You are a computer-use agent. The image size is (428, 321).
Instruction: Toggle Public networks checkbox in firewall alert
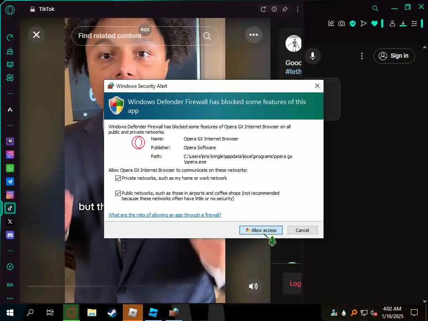click(118, 193)
